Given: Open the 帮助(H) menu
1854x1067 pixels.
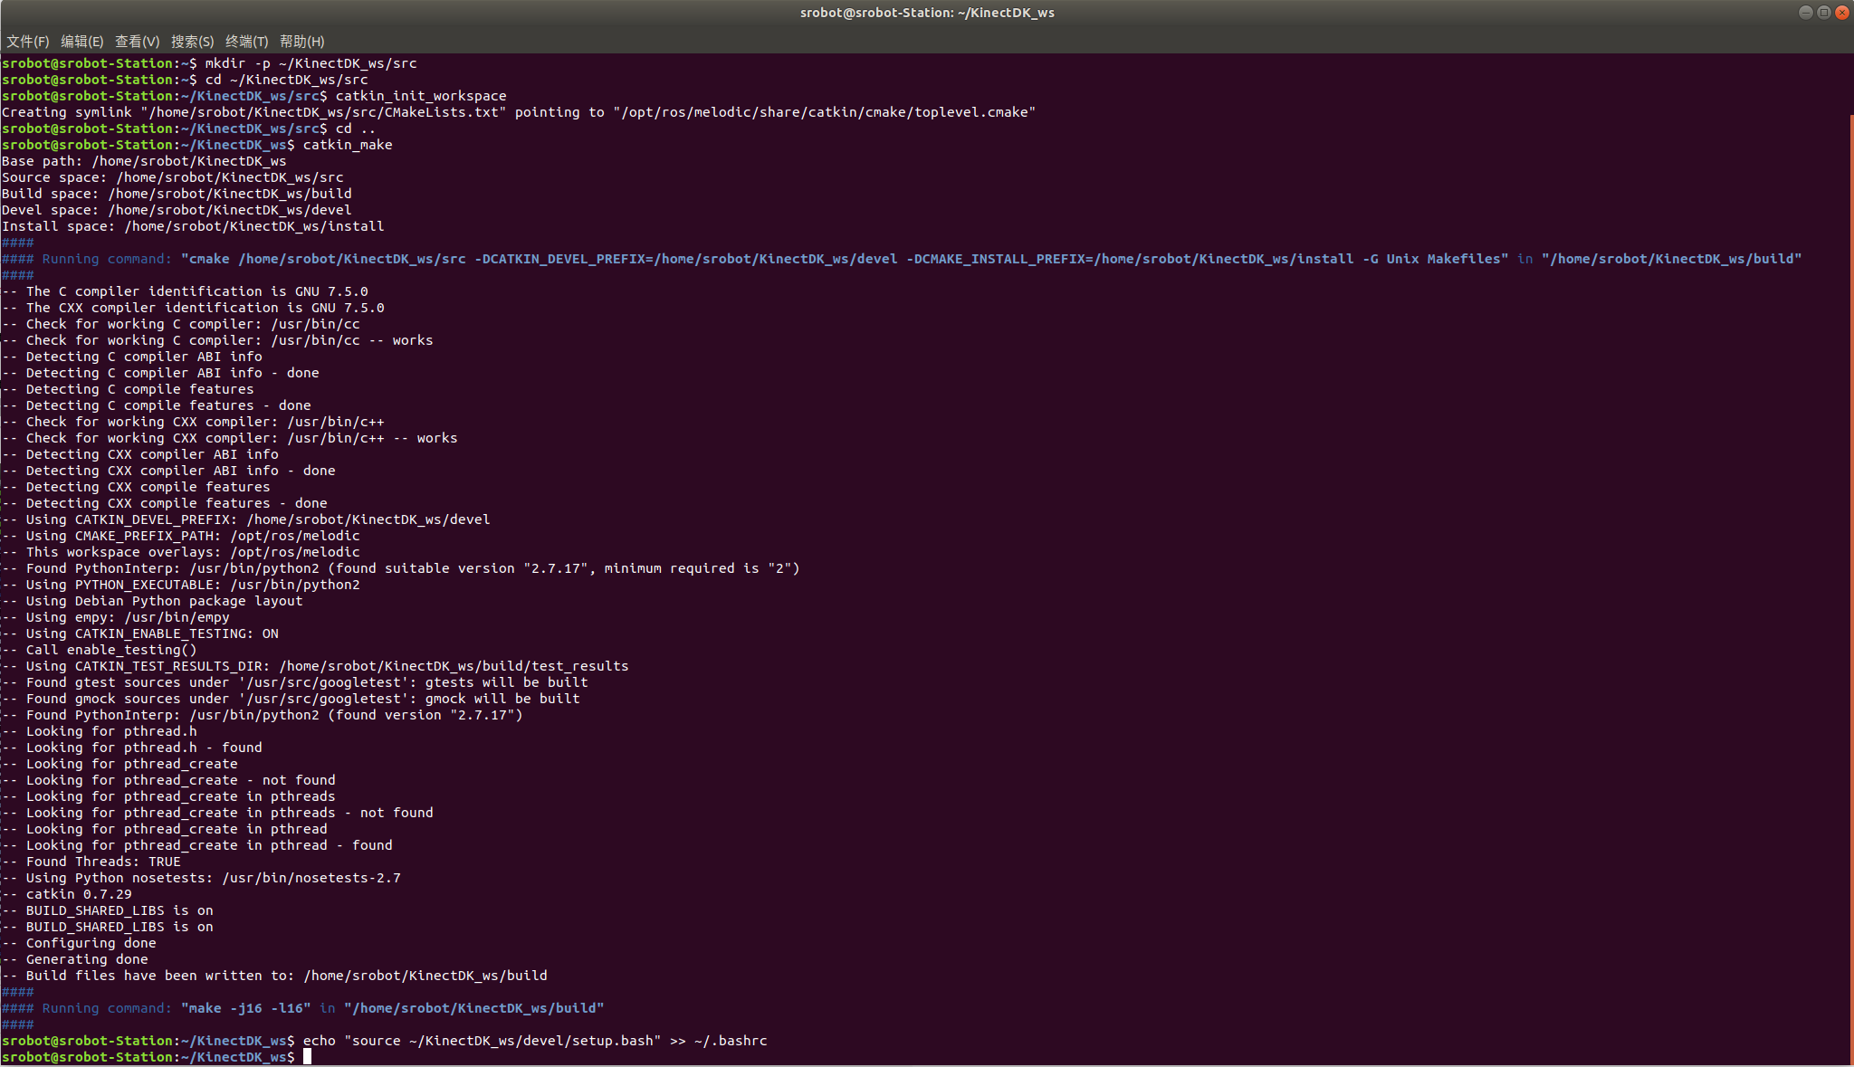Looking at the screenshot, I should click(x=301, y=42).
